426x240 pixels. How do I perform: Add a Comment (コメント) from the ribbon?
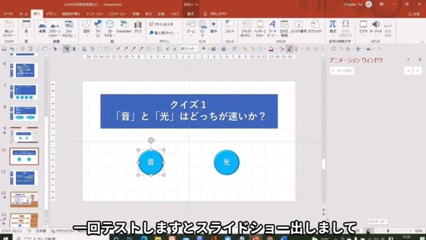pos(230,27)
